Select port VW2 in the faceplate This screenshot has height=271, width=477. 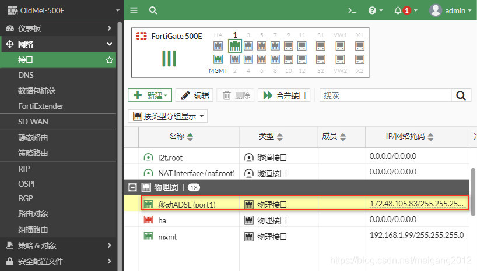click(340, 59)
